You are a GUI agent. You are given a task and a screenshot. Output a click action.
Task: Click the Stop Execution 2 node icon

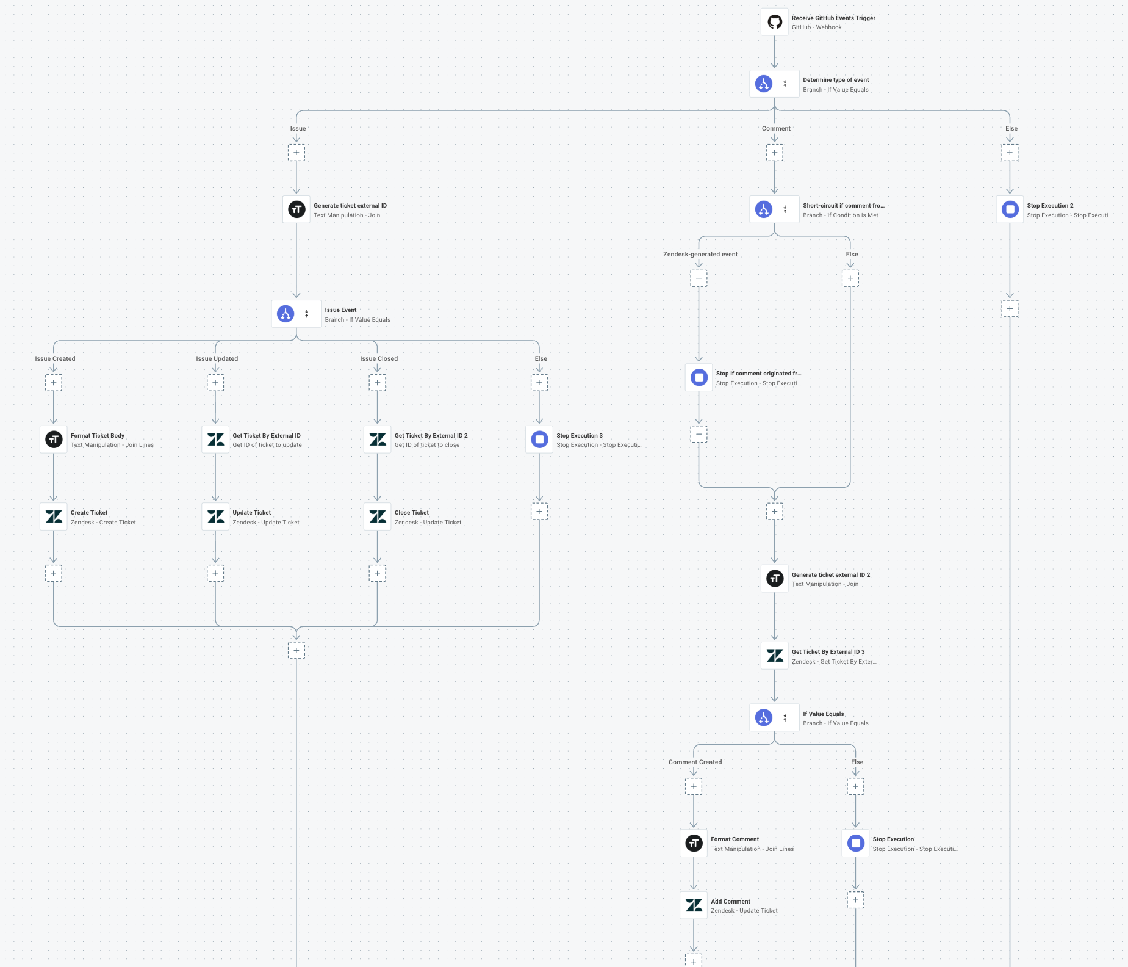click(1010, 209)
